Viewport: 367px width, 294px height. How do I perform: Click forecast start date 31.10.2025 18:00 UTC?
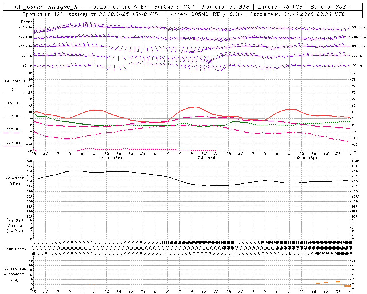point(130,14)
